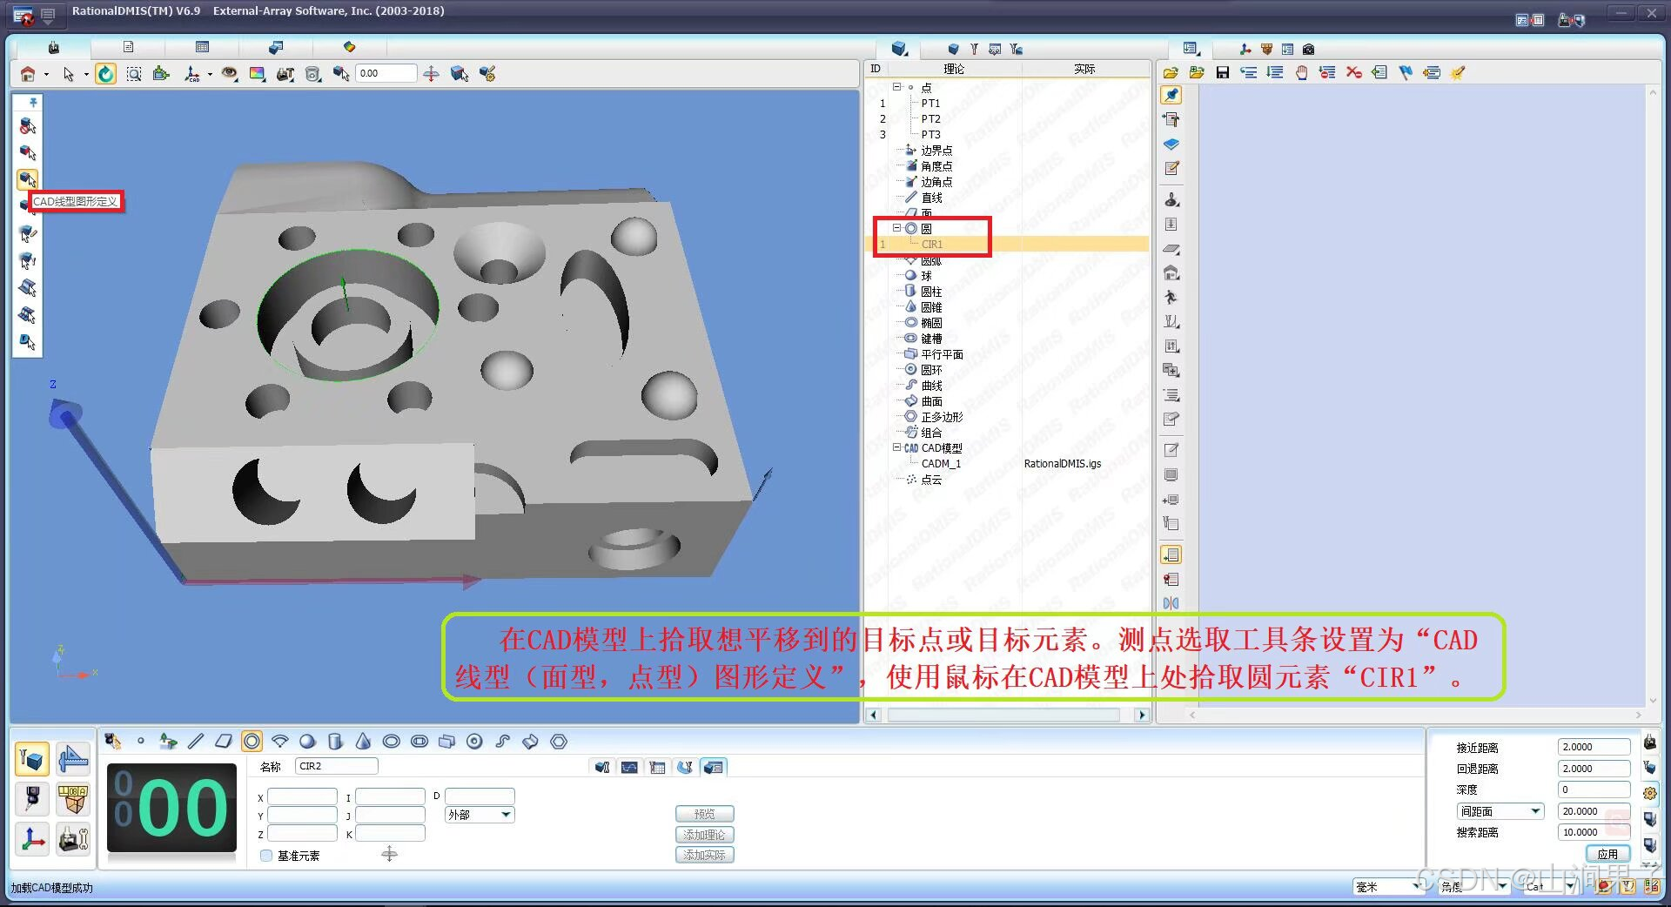The image size is (1671, 907).
Task: Toggle the circle feature mode in bottom toolbar
Action: click(252, 742)
